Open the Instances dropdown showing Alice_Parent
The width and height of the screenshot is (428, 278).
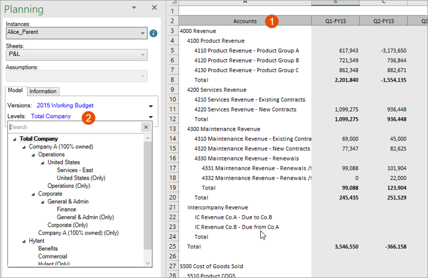(76, 33)
